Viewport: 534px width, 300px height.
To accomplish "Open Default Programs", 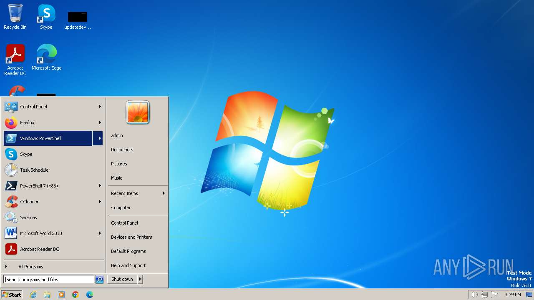I will point(138,251).
